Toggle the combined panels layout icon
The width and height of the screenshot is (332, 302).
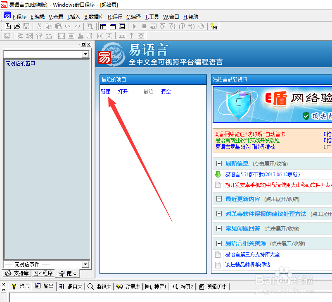(122, 26)
